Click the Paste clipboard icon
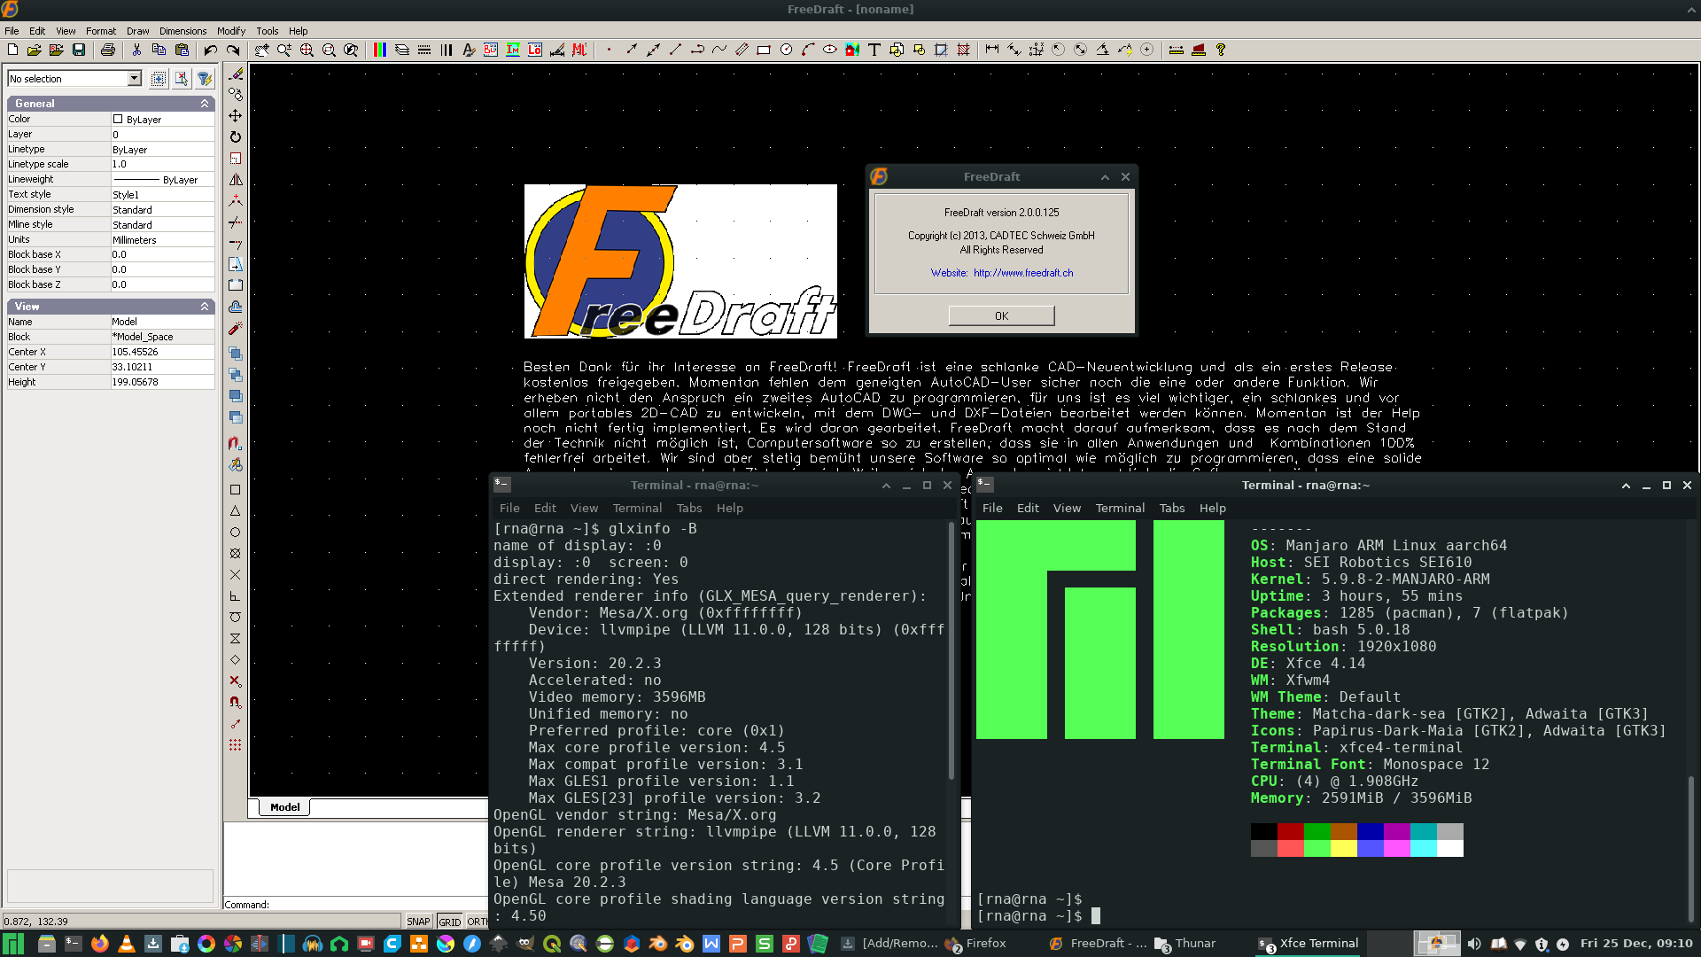The height and width of the screenshot is (957, 1701). (x=182, y=50)
